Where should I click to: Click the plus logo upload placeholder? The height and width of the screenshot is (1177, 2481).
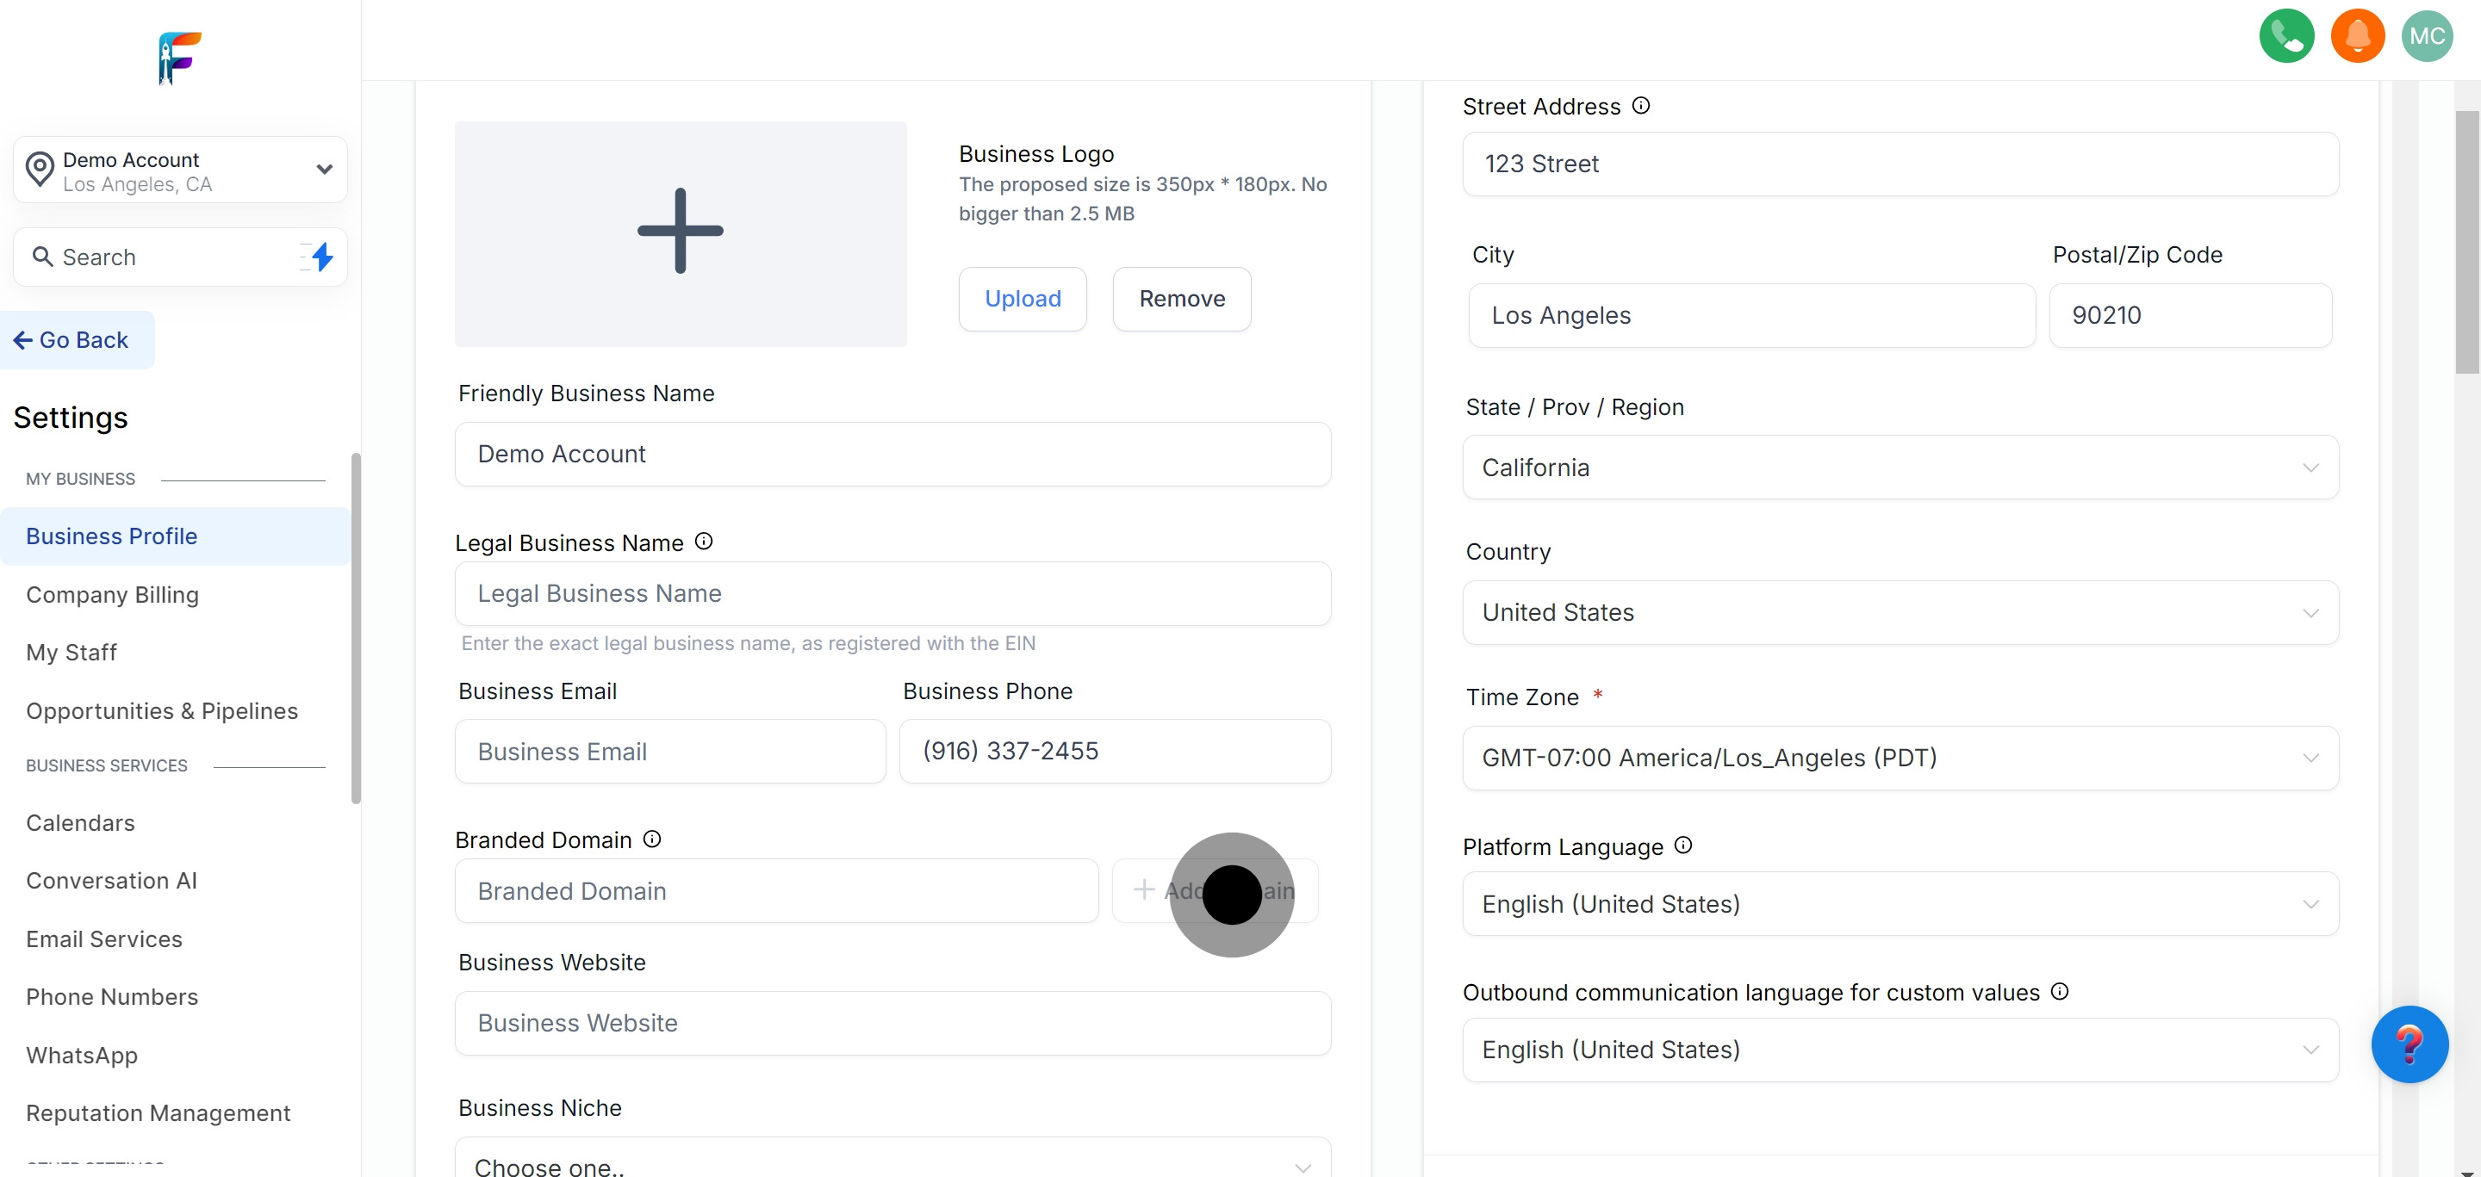[x=680, y=232]
